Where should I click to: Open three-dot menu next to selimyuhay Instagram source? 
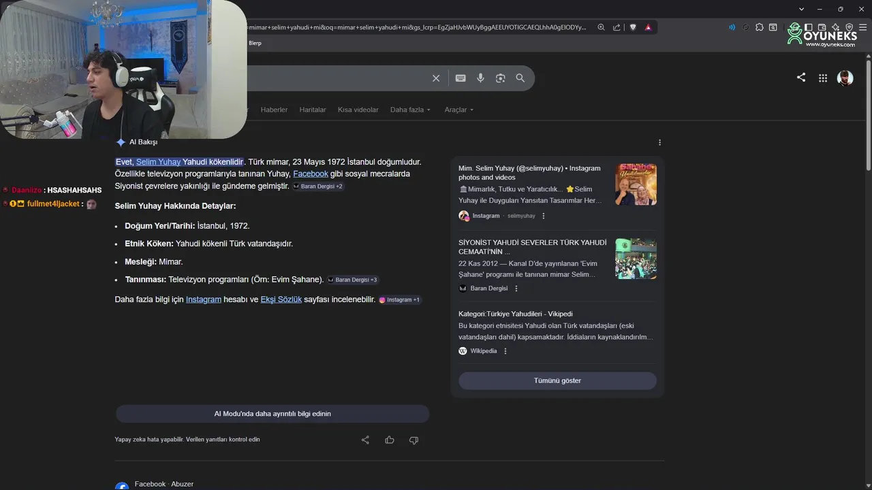[543, 216]
